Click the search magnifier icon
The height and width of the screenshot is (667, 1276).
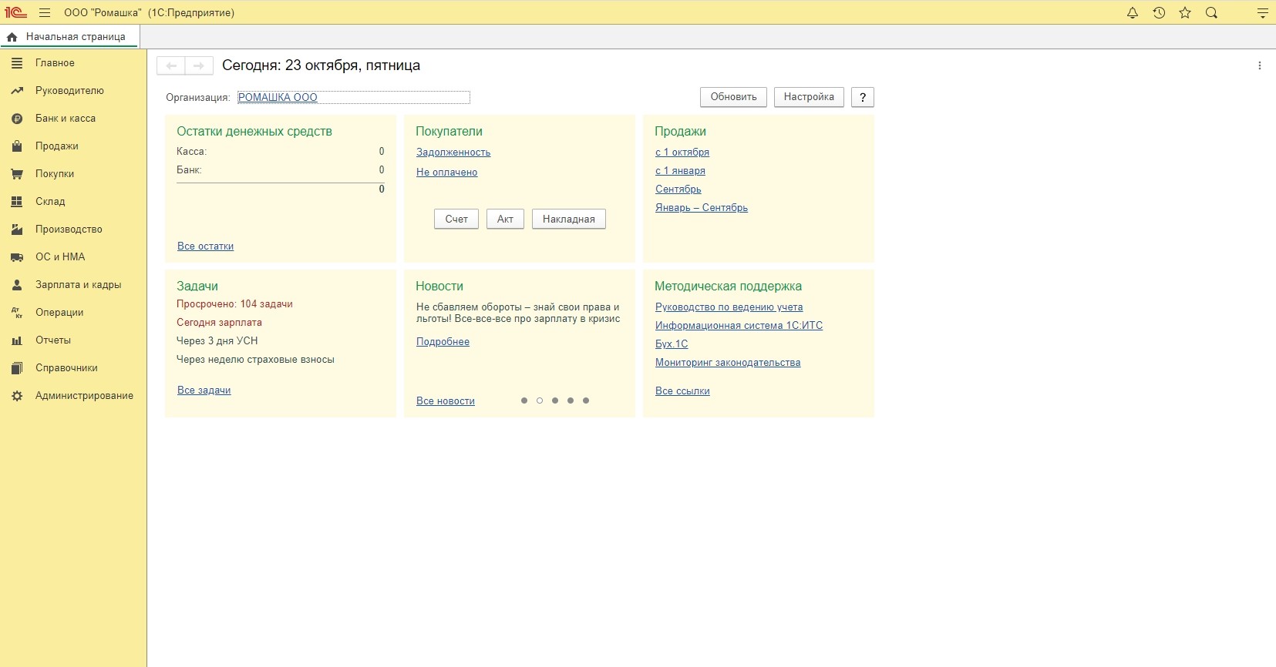1211,13
